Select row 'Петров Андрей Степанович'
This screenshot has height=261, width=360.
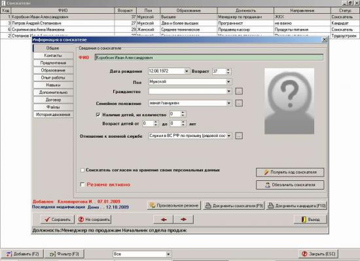(x=180, y=23)
